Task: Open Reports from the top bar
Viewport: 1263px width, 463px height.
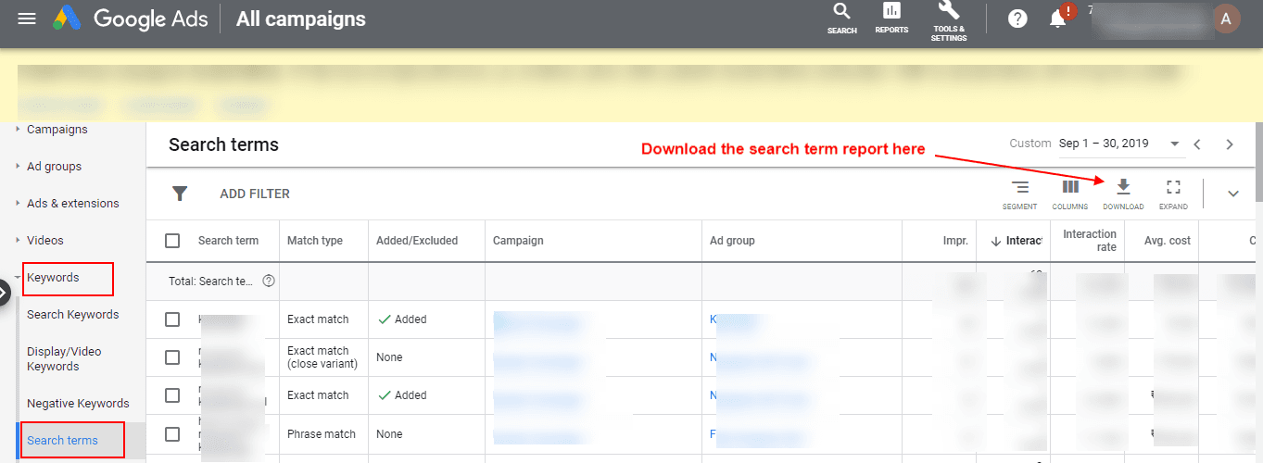Action: [x=891, y=19]
